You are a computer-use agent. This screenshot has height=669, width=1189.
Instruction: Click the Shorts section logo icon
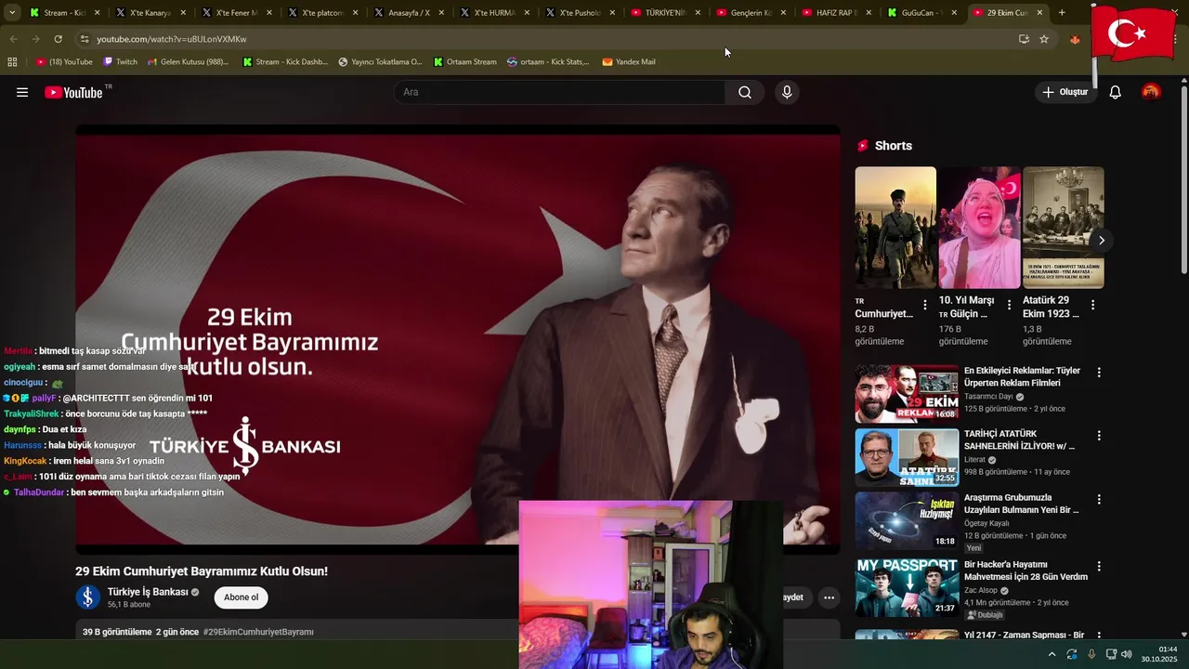(863, 146)
